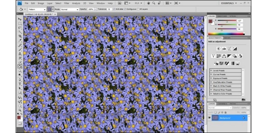The image size is (267, 133).
Task: Expand the Hue/Saturation Presets list
Action: [211, 82]
